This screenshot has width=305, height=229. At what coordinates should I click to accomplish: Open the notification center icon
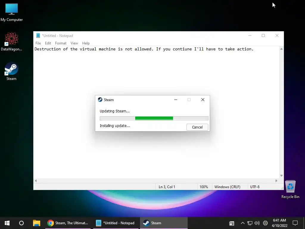[295, 223]
